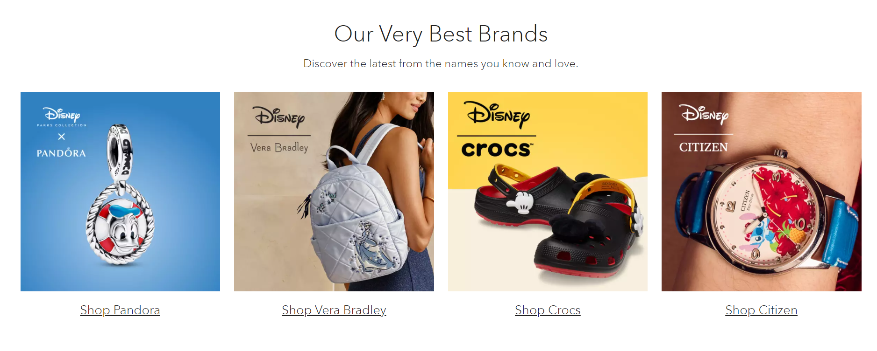
Task: Click the Disney logo above Vera Bradley text
Action: [279, 117]
